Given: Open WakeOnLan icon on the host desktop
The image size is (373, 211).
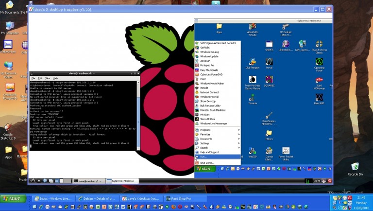Looking at the screenshot, I should click(x=8, y=47).
